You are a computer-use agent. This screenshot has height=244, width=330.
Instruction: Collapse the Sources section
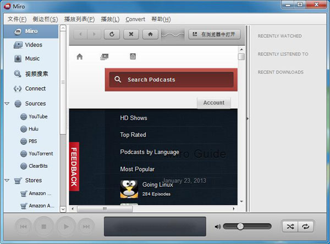[x=7, y=104]
